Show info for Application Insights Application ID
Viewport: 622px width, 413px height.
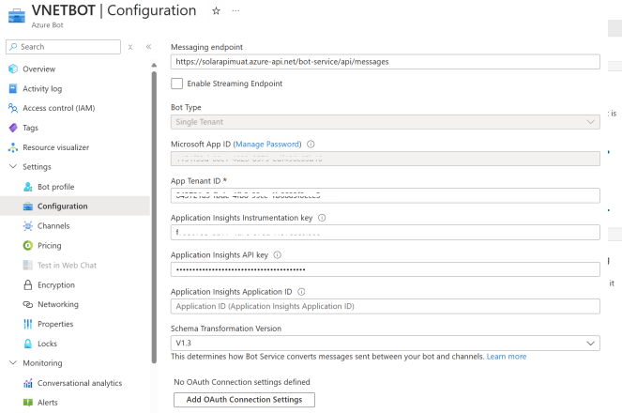[x=301, y=292]
